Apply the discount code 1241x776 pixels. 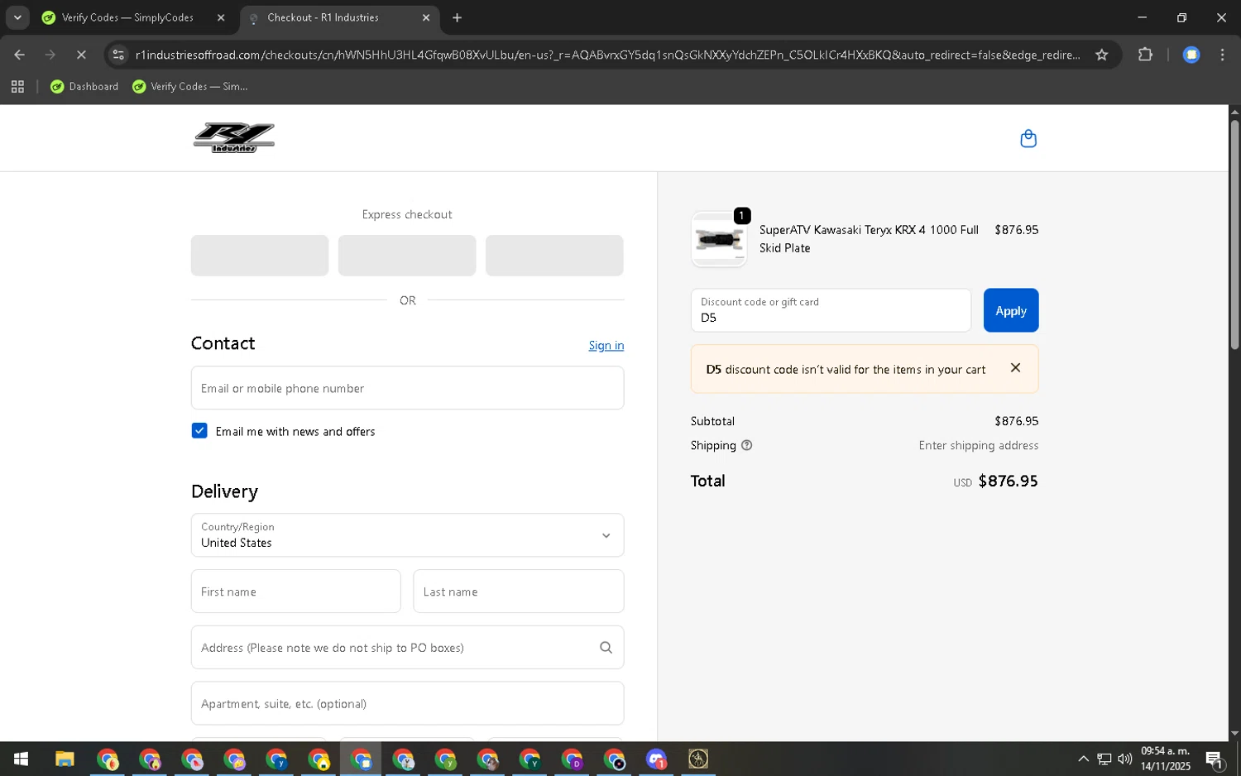tap(1010, 310)
